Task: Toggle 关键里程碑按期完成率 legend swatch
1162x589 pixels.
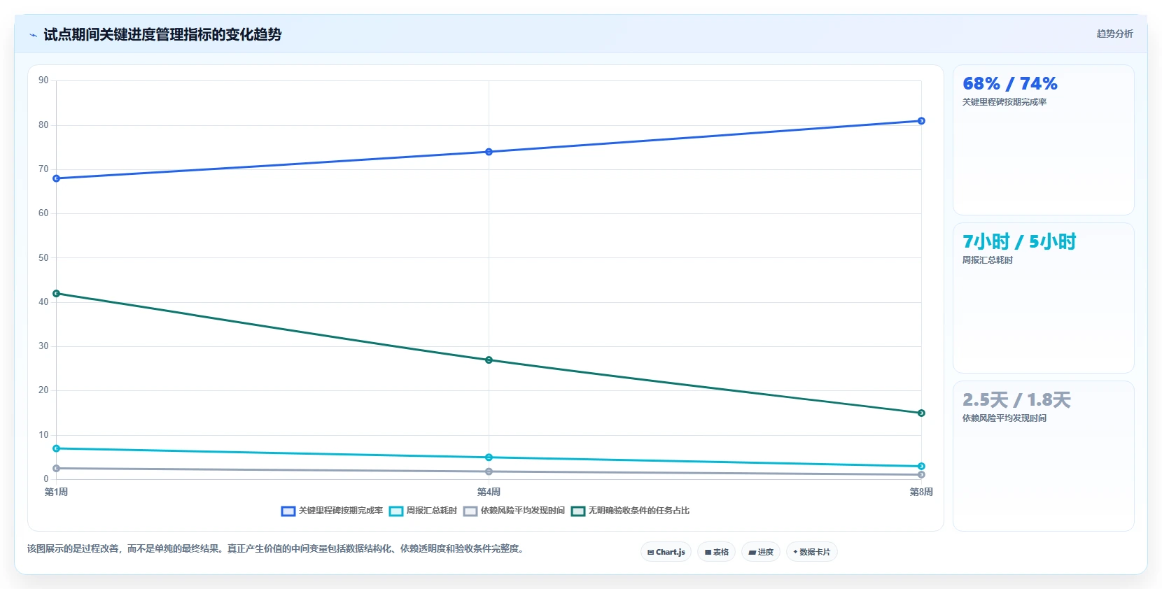Action: (x=288, y=511)
